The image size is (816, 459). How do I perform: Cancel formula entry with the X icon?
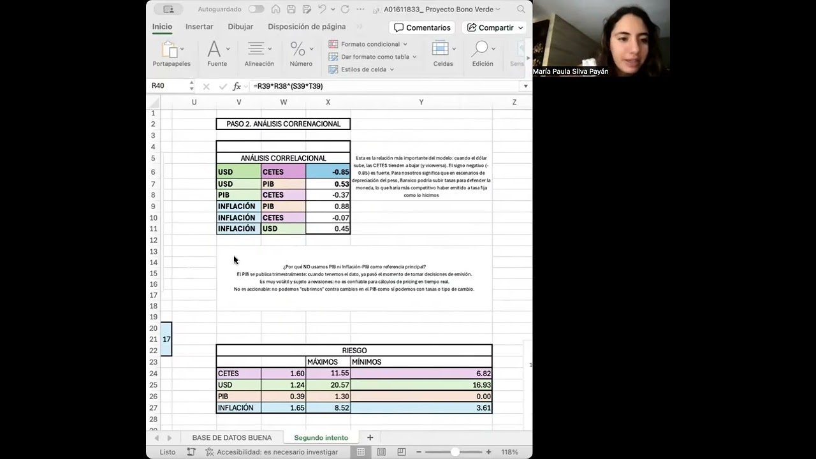(206, 86)
